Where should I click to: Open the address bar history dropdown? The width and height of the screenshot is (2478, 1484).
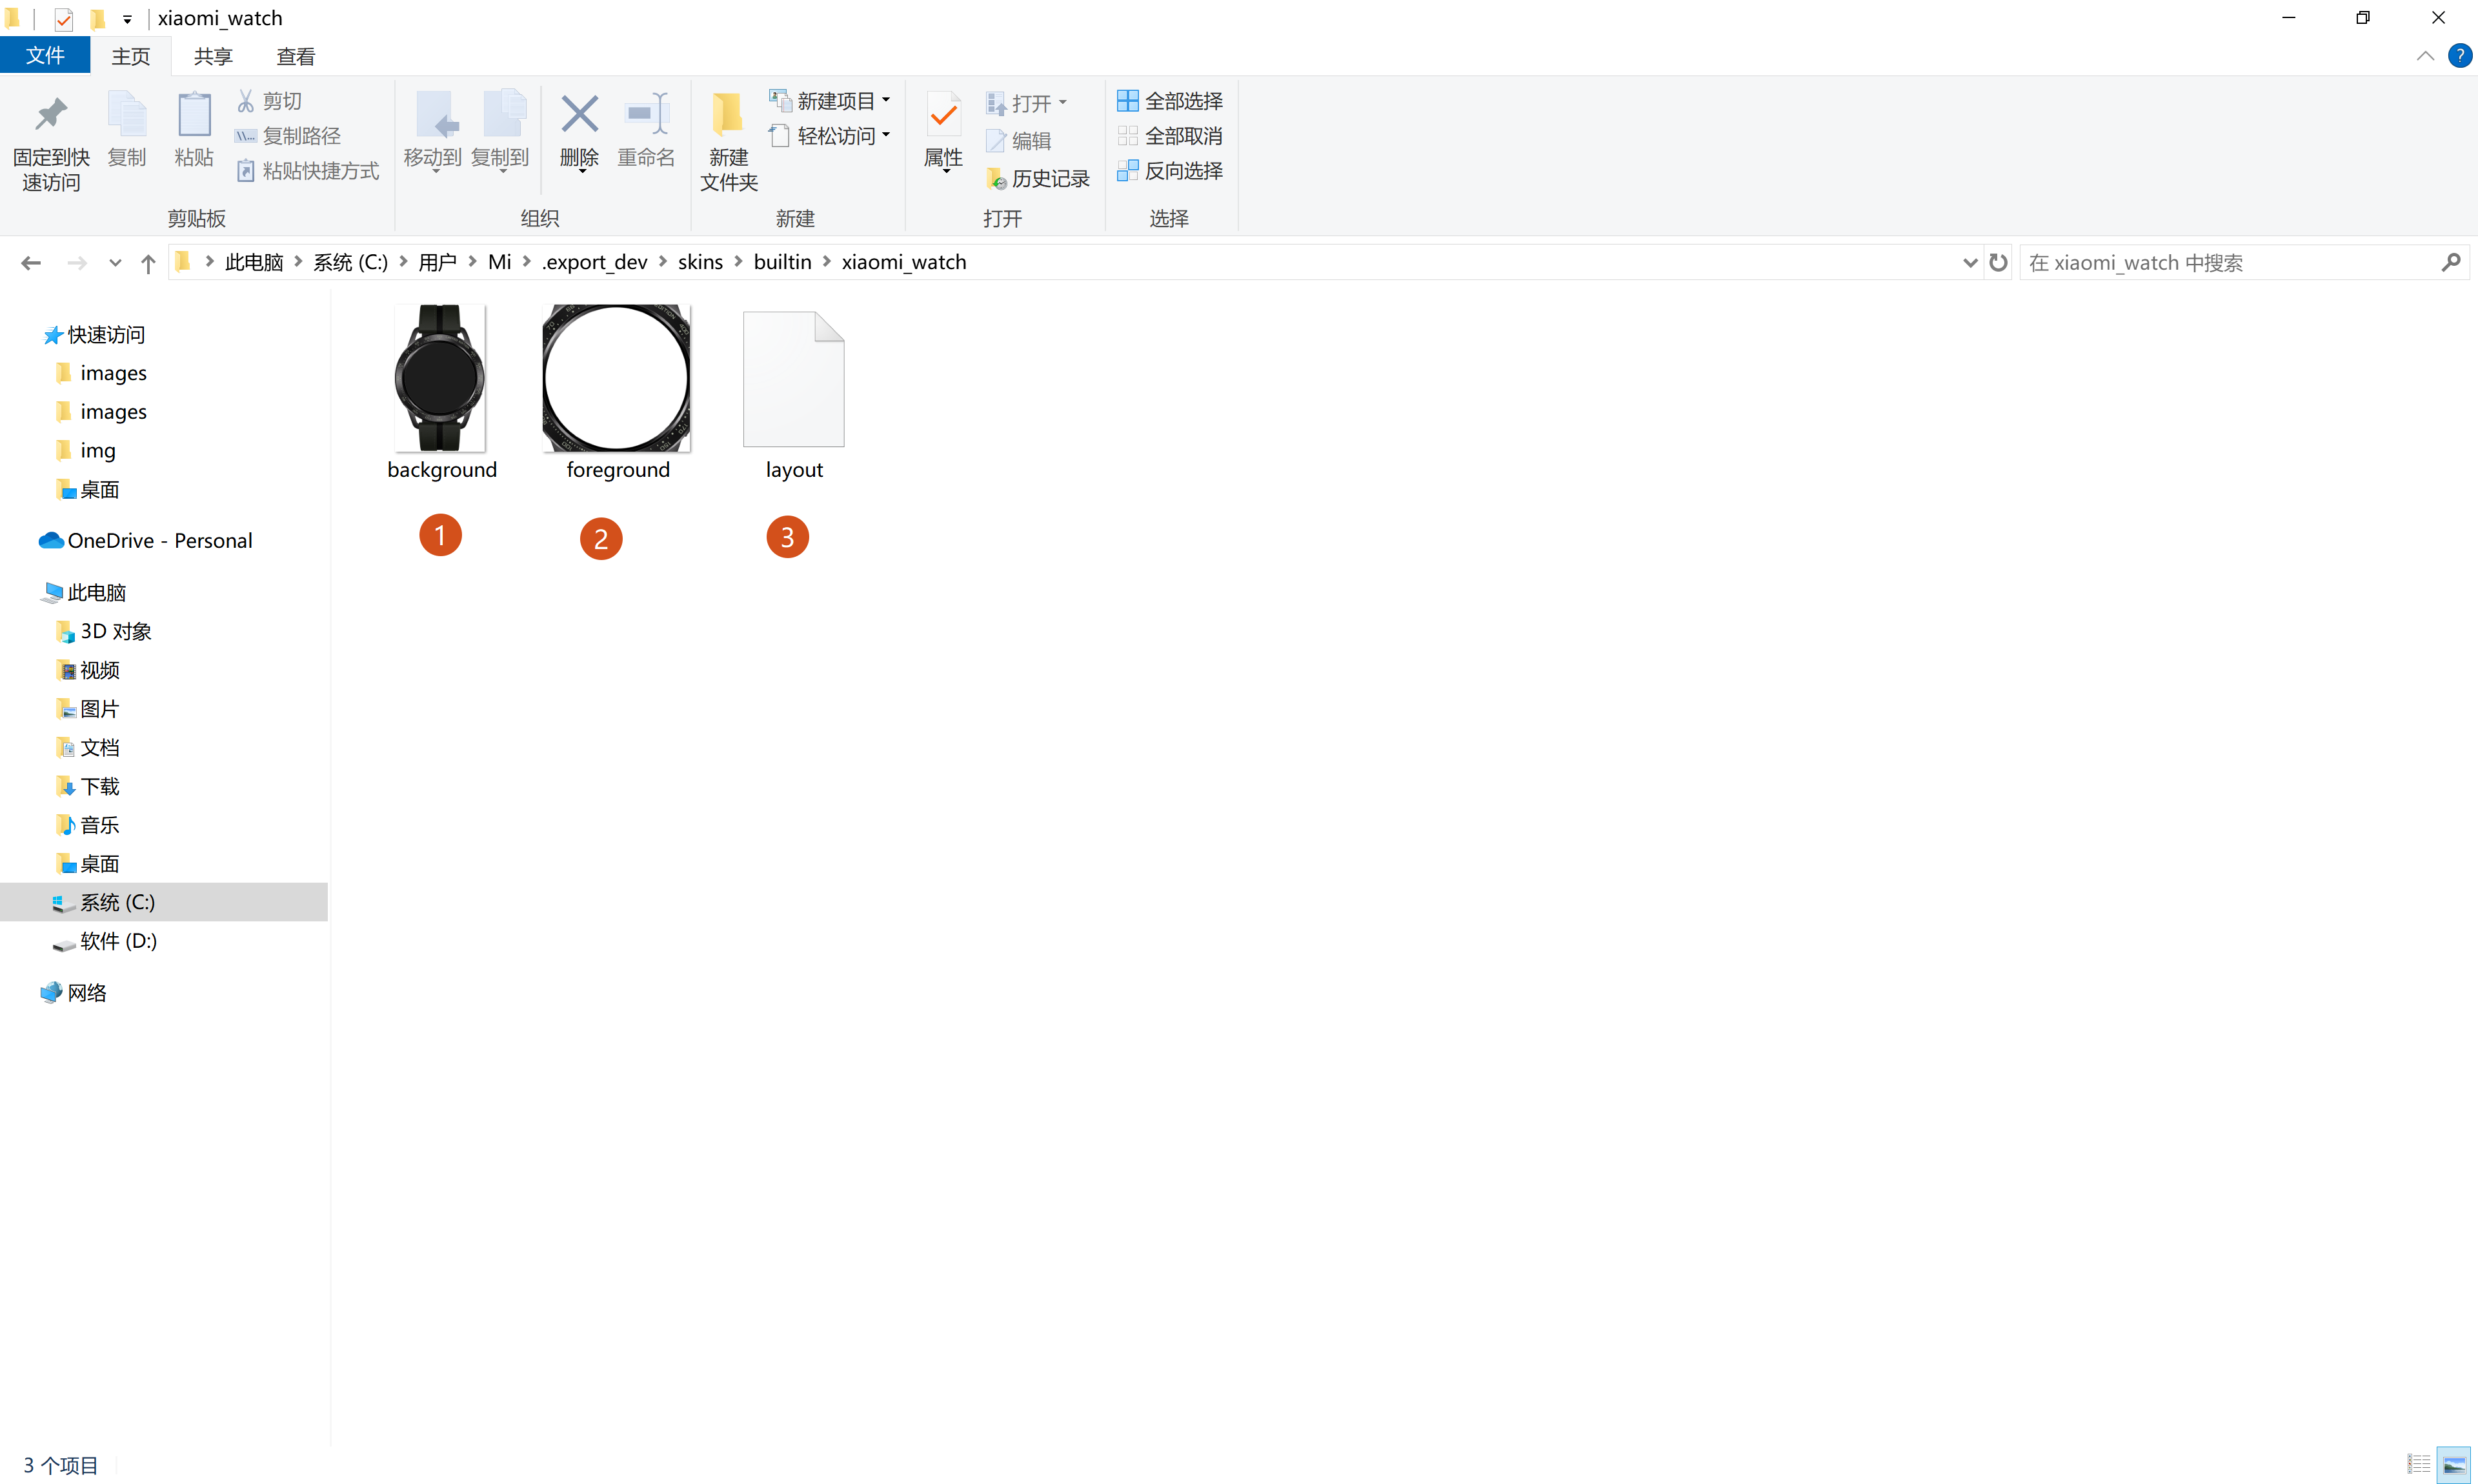point(1969,262)
